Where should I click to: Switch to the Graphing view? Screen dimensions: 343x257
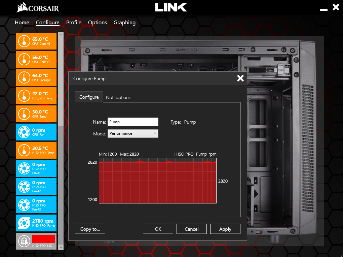point(124,23)
